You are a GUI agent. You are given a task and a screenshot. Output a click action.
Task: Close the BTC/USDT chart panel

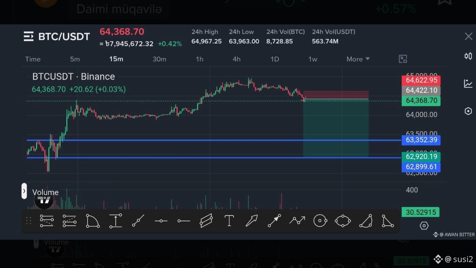(x=469, y=36)
